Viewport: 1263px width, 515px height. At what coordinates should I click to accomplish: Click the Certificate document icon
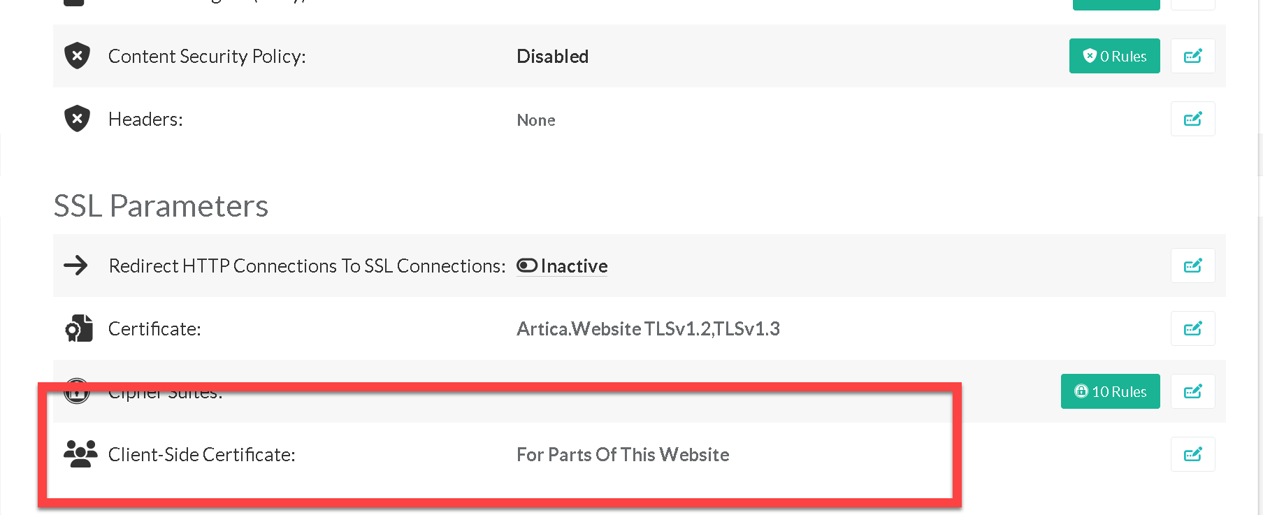79,328
